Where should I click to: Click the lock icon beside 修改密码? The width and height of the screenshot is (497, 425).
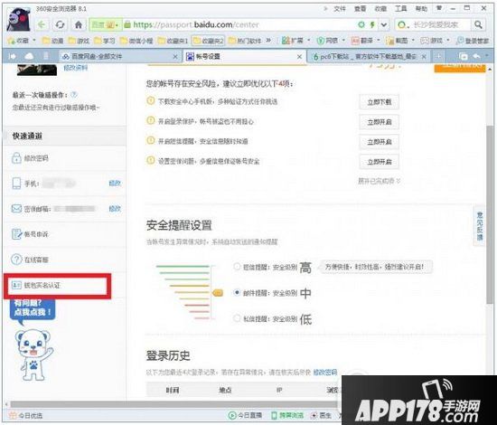tap(16, 157)
